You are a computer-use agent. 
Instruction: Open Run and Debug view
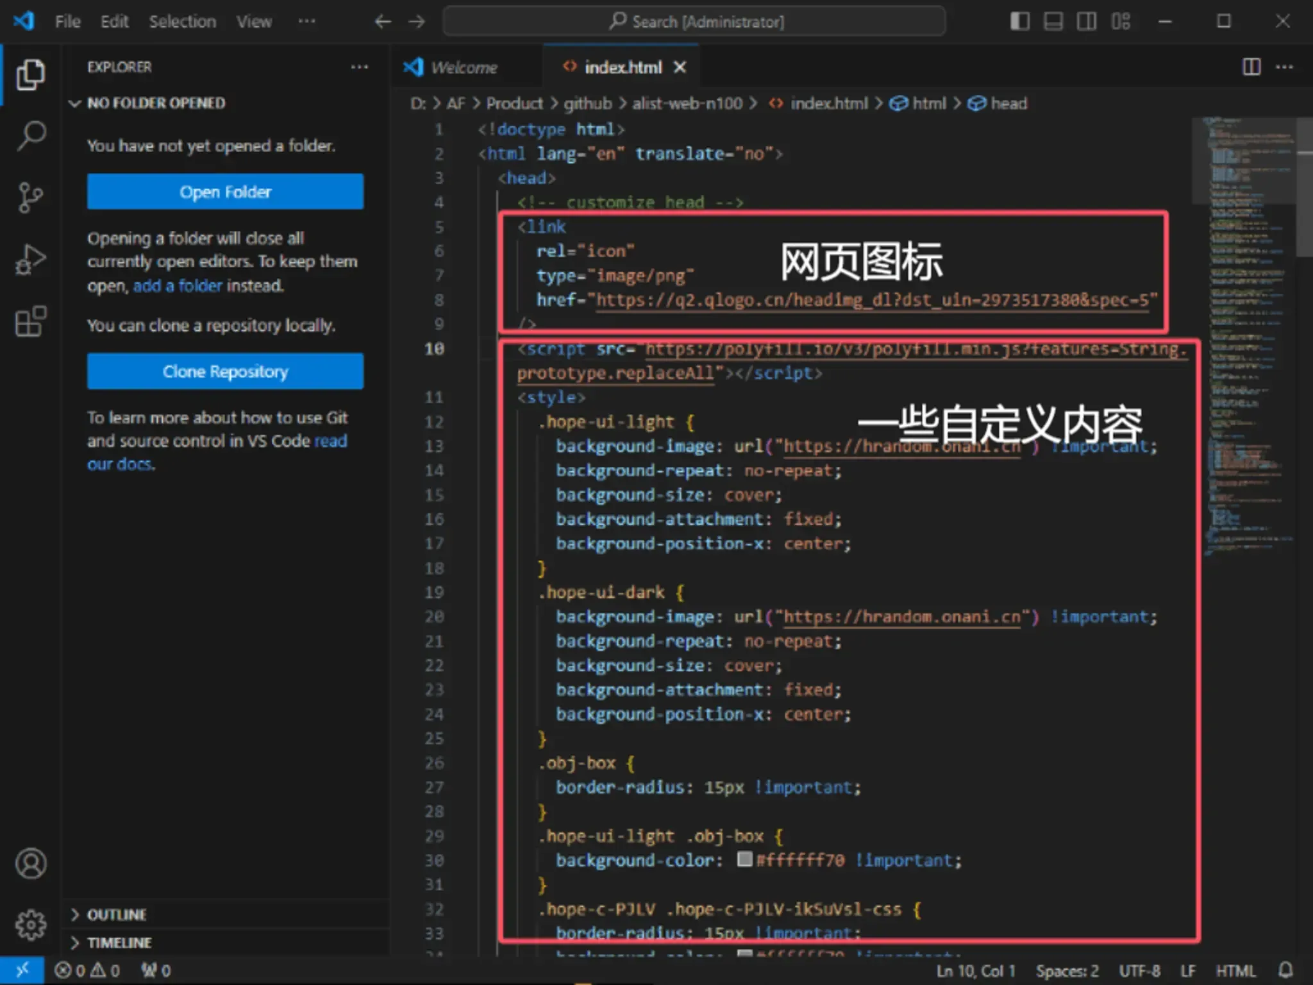point(31,259)
